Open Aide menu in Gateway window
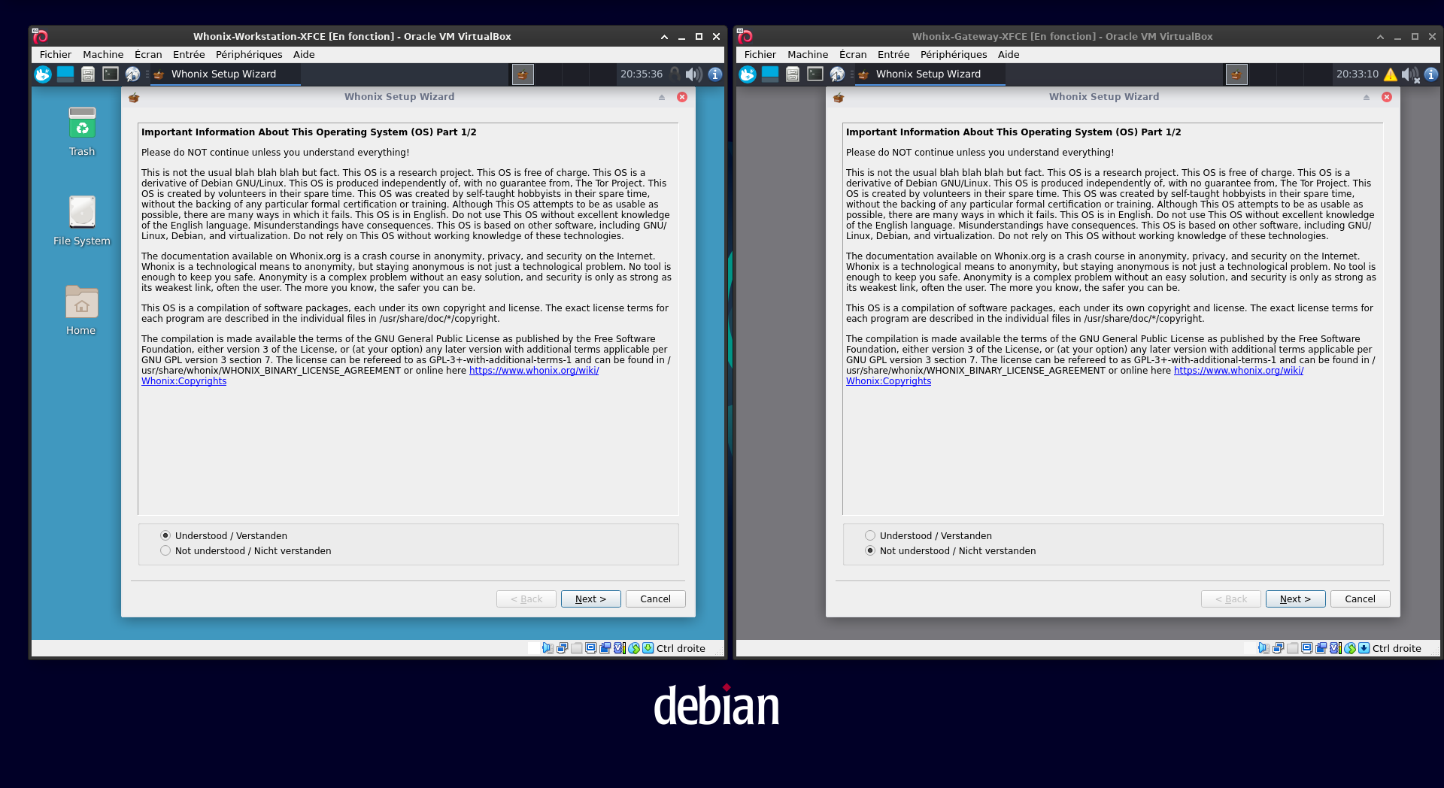Image resolution: width=1444 pixels, height=788 pixels. point(1009,54)
